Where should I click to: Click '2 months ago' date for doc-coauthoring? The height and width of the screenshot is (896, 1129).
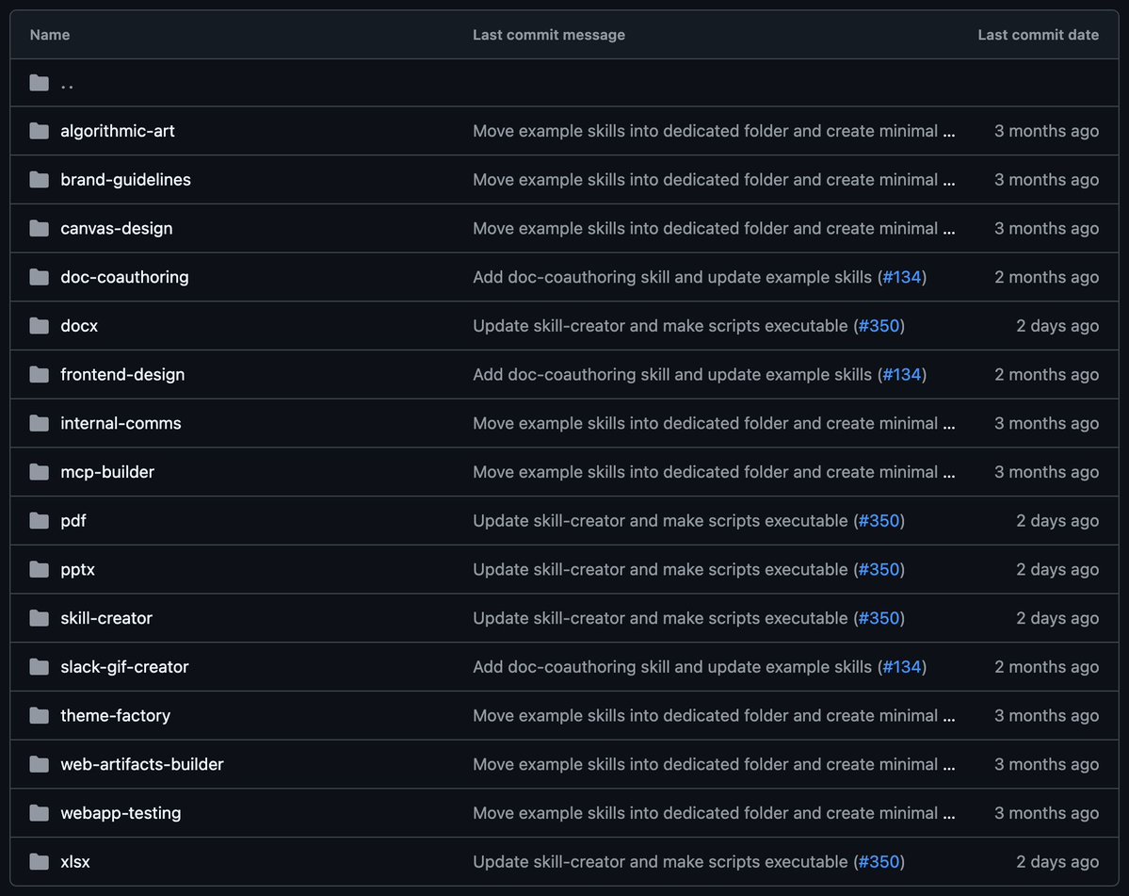pyautogui.click(x=1047, y=277)
